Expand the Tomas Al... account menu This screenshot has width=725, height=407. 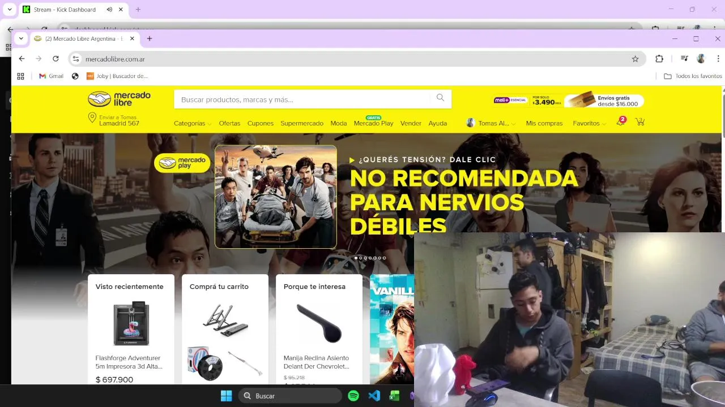[x=491, y=123]
